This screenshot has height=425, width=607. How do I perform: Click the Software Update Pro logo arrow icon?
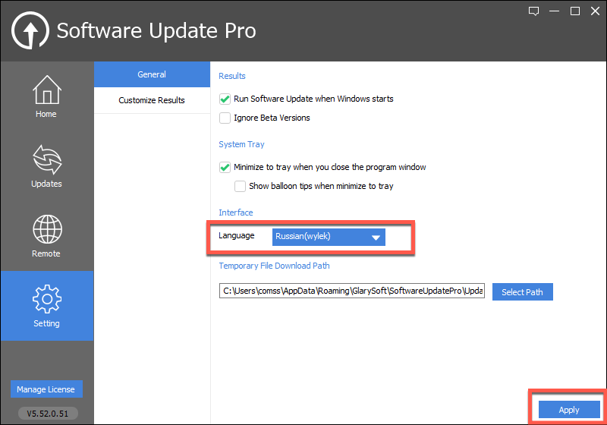30,30
